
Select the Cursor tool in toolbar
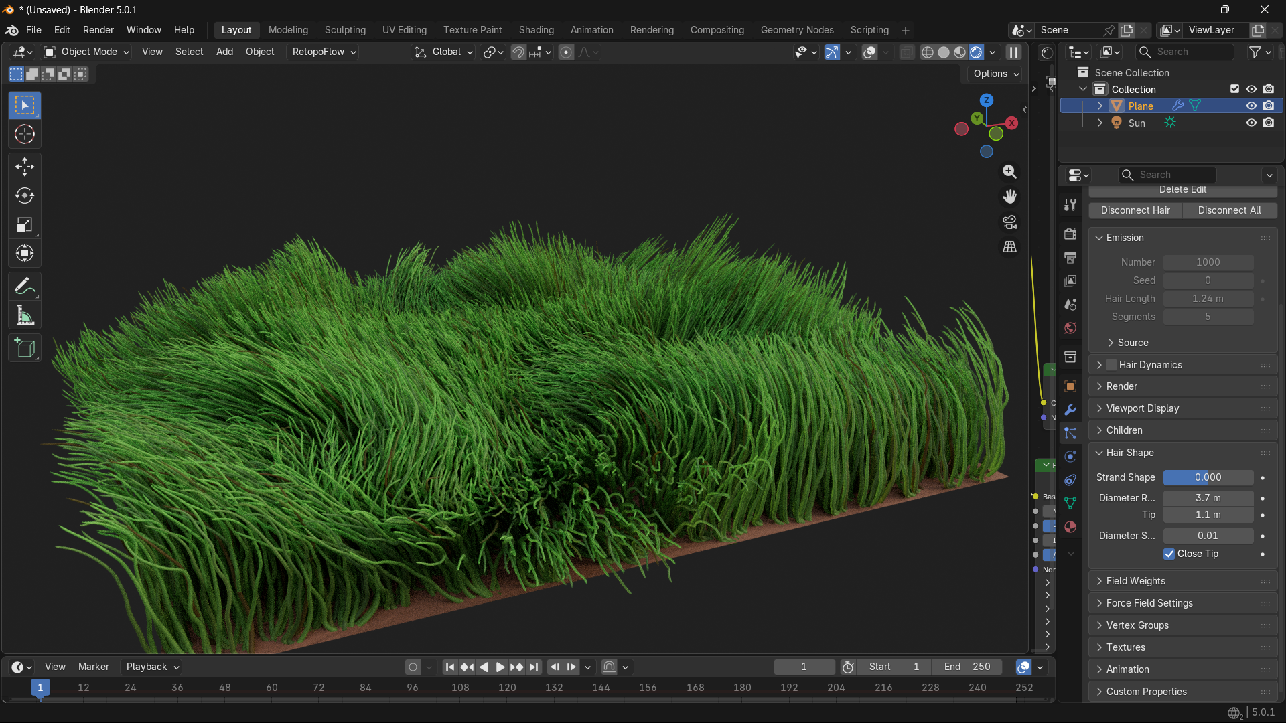25,135
